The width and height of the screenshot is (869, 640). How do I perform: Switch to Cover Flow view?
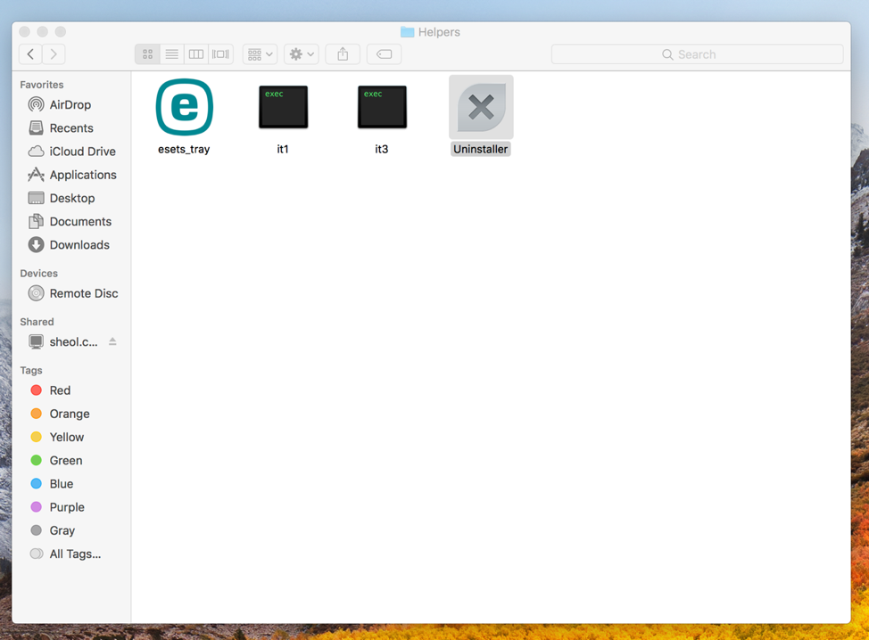coord(220,54)
